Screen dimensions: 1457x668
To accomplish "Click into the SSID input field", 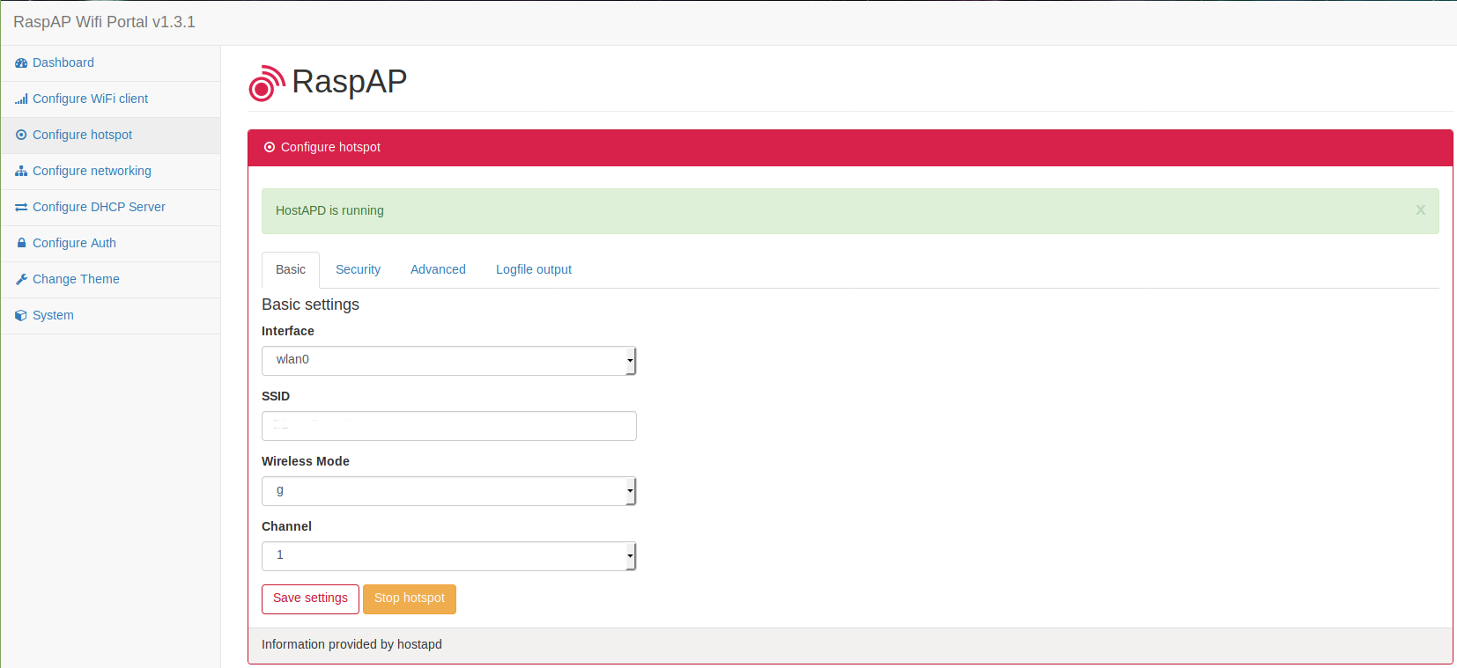I will [448, 426].
